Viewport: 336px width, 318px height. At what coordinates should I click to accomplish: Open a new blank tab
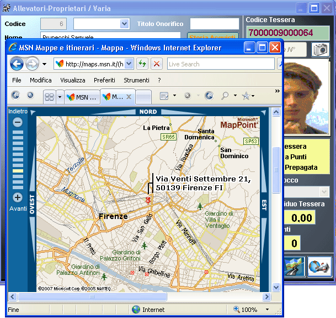click(143, 97)
